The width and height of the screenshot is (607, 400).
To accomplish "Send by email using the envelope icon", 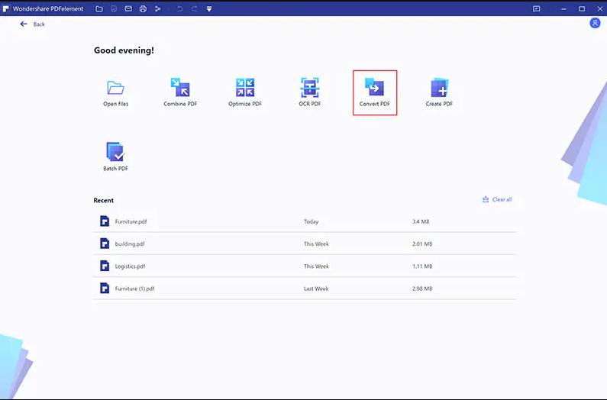I will pyautogui.click(x=128, y=8).
